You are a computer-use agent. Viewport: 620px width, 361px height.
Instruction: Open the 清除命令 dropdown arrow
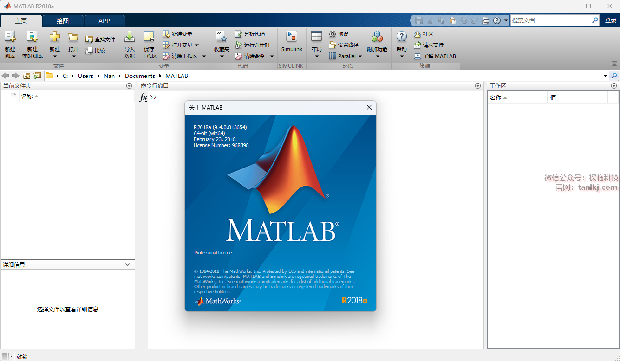coord(272,57)
